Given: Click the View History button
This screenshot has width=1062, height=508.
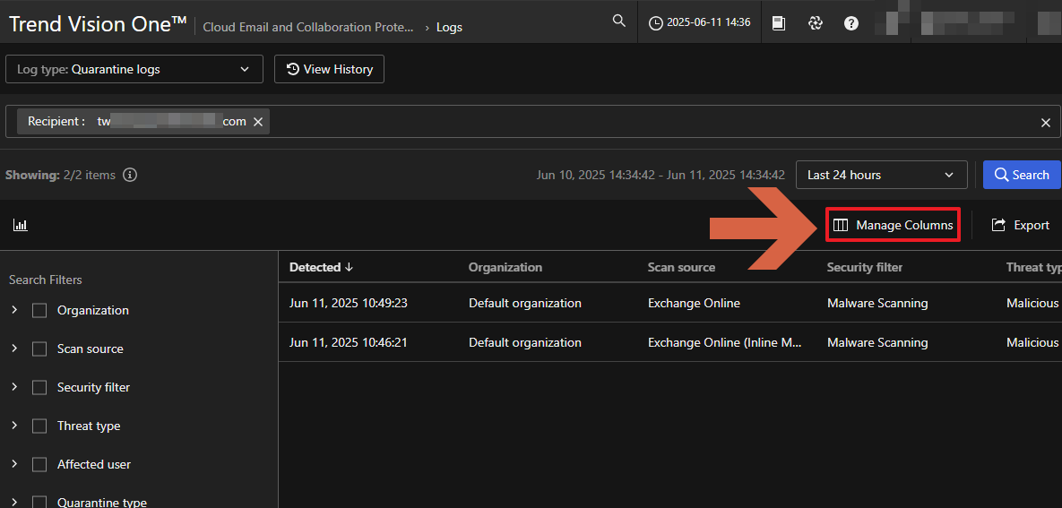Looking at the screenshot, I should [329, 69].
